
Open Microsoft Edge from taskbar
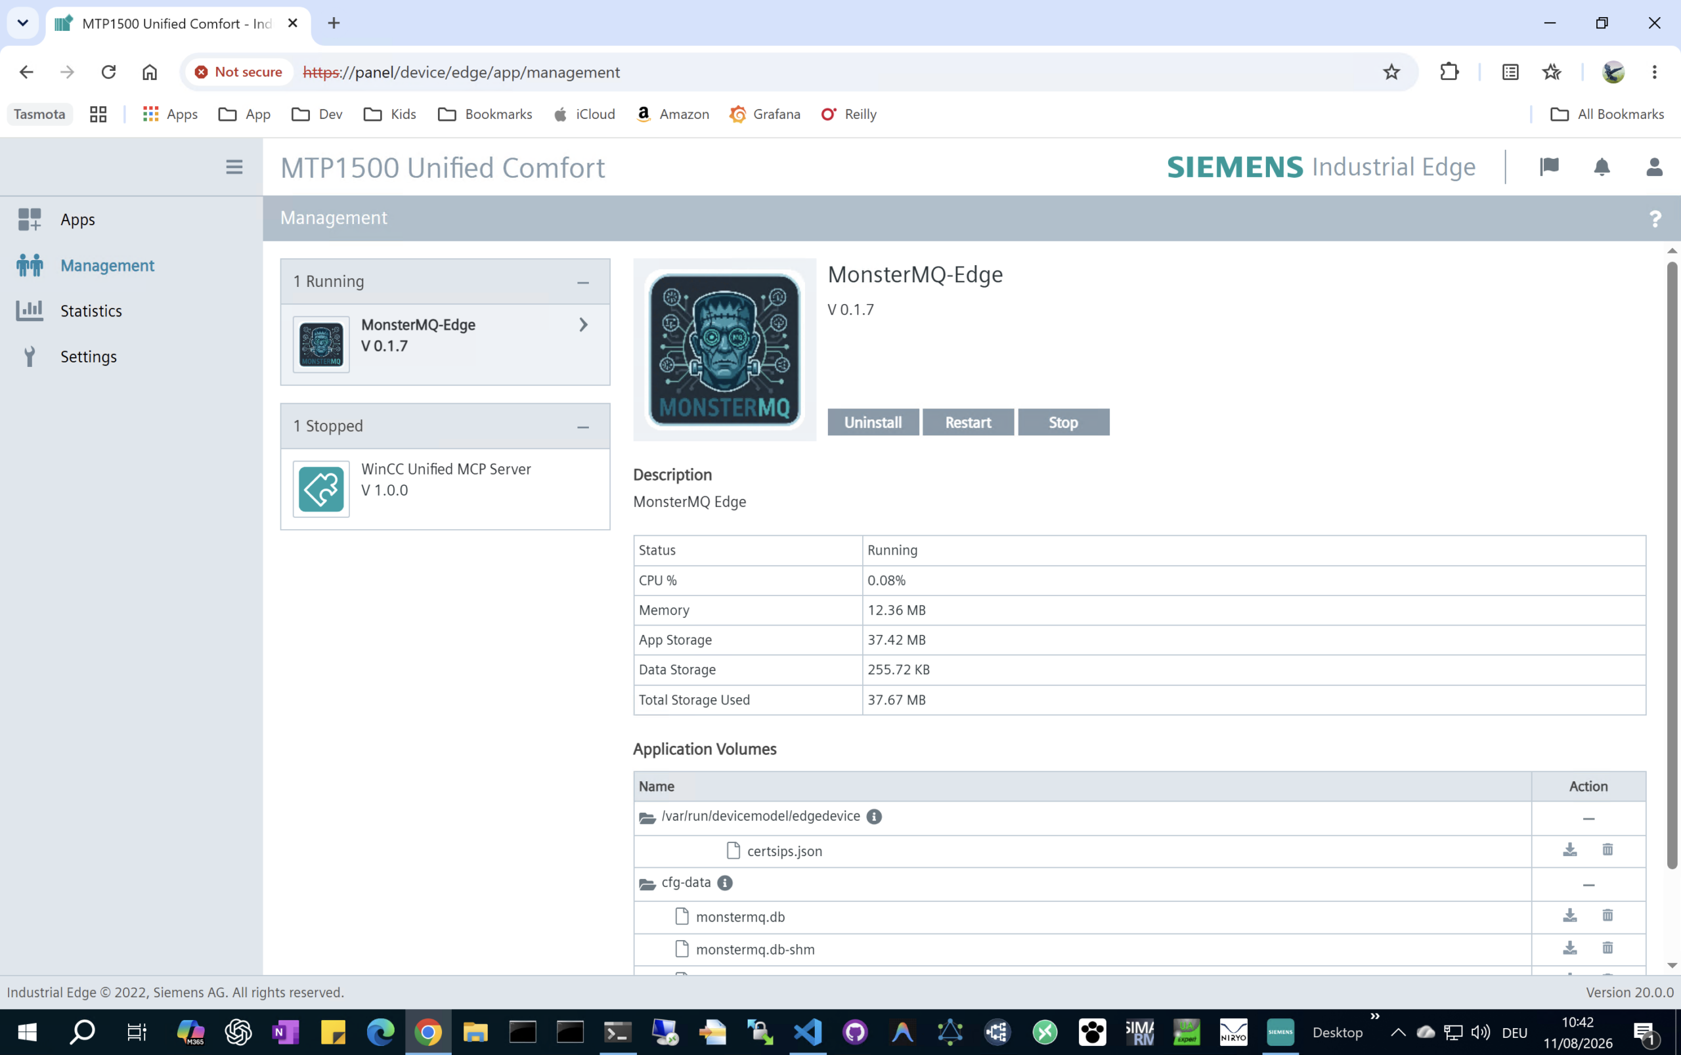380,1032
